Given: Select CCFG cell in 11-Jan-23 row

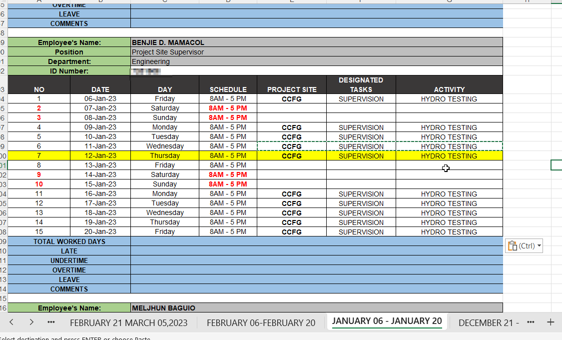Looking at the screenshot, I should pyautogui.click(x=292, y=146).
